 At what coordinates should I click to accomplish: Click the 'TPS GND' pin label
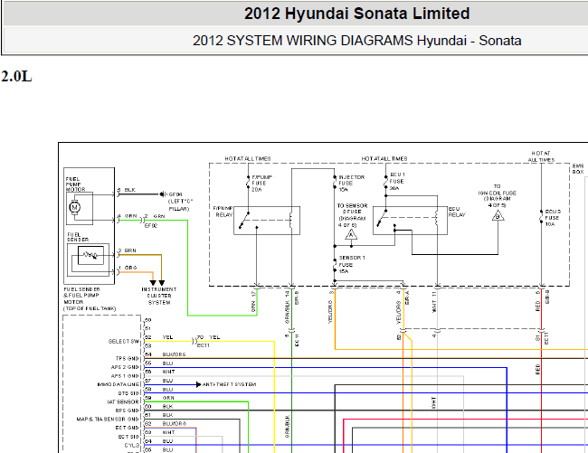click(x=128, y=359)
